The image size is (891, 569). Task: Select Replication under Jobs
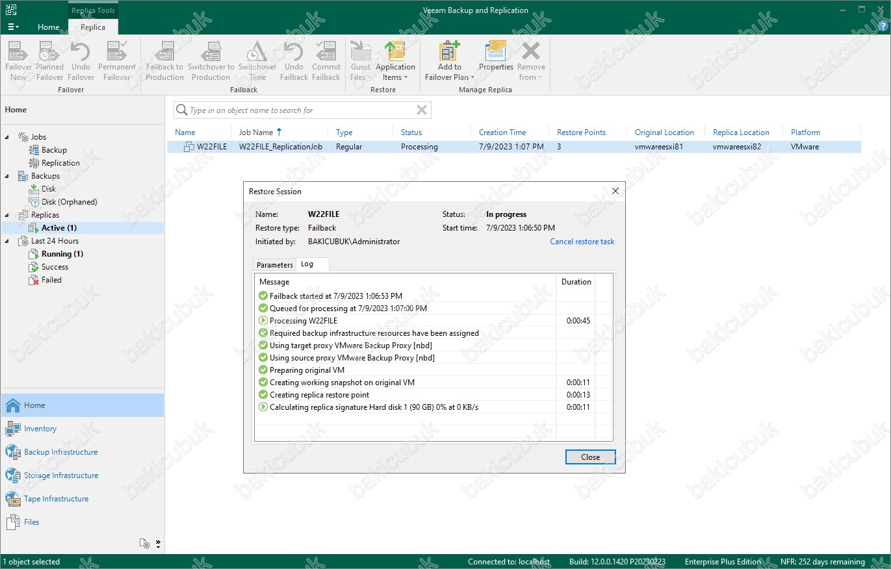tap(60, 163)
